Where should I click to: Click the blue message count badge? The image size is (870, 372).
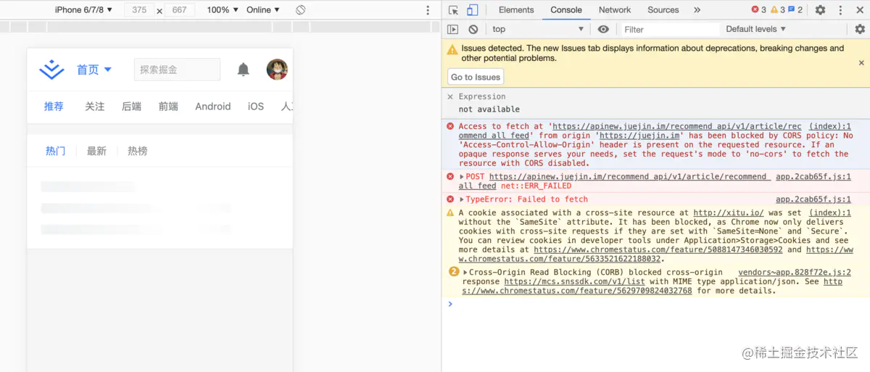795,10
